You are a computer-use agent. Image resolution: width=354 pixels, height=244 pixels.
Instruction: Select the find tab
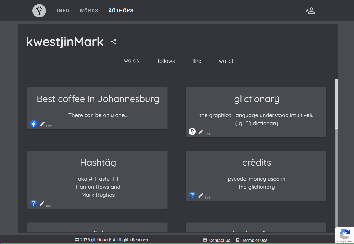coord(197,61)
